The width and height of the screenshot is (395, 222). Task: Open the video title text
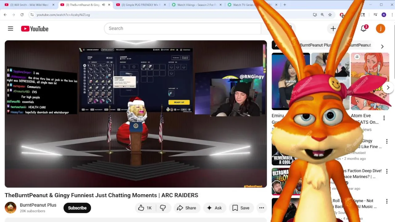point(101,195)
